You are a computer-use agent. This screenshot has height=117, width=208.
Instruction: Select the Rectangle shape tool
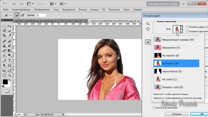click(9, 65)
